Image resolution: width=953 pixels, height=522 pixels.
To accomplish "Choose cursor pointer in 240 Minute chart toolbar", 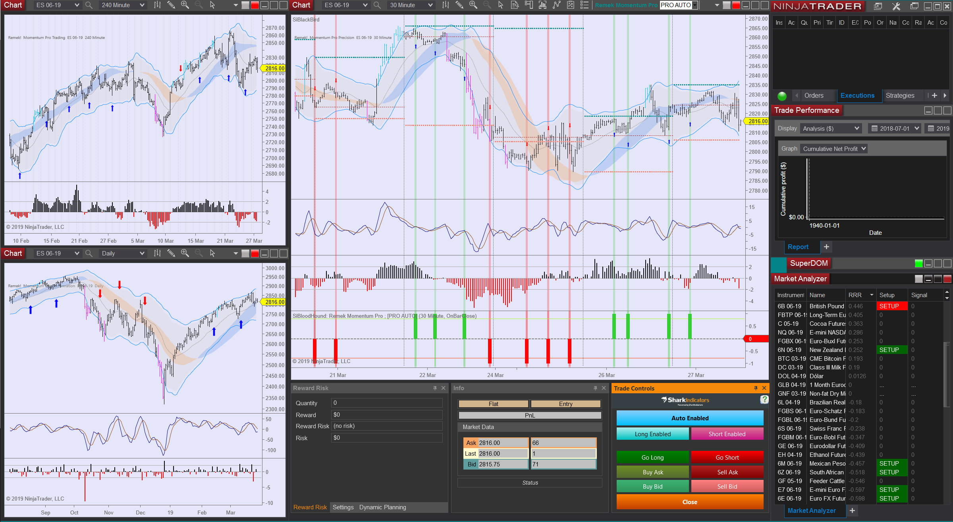I will (x=212, y=5).
